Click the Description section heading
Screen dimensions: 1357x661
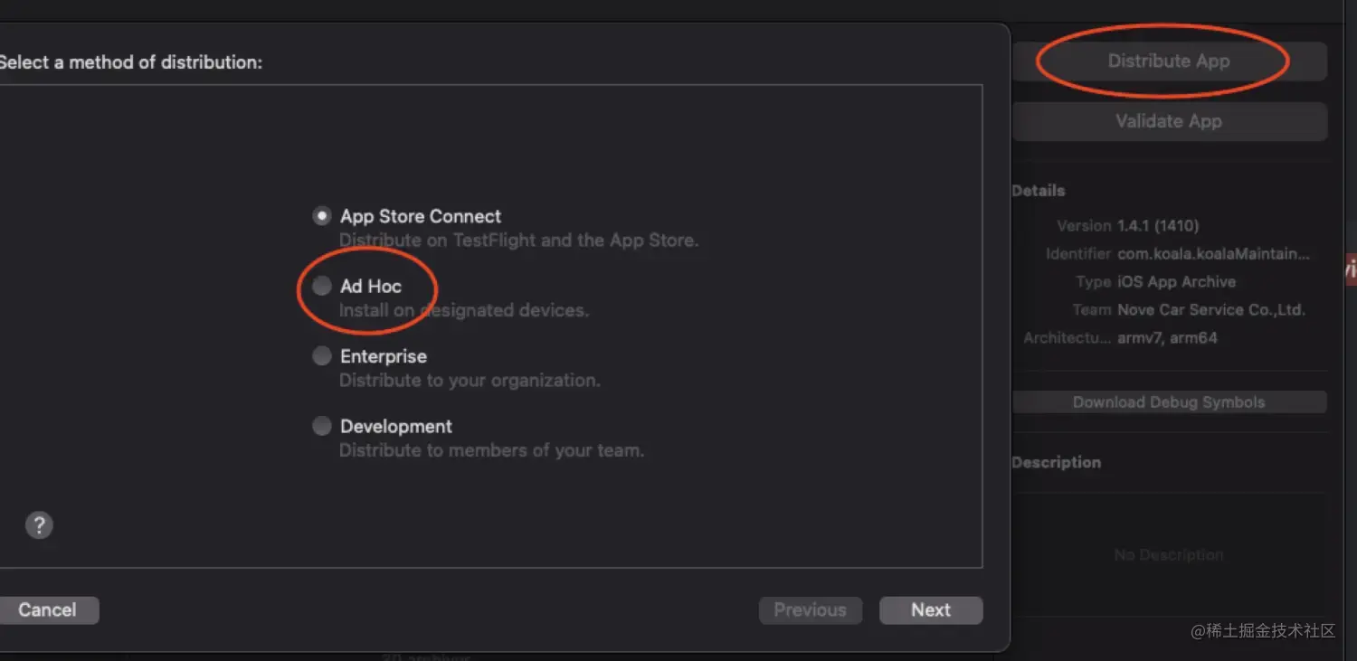1057,462
